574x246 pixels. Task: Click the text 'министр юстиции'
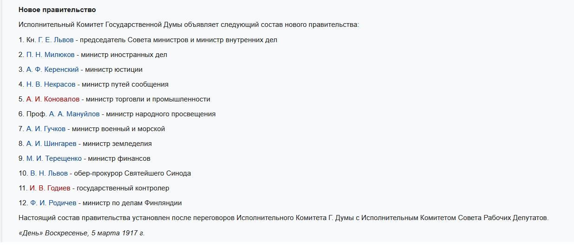coord(114,69)
